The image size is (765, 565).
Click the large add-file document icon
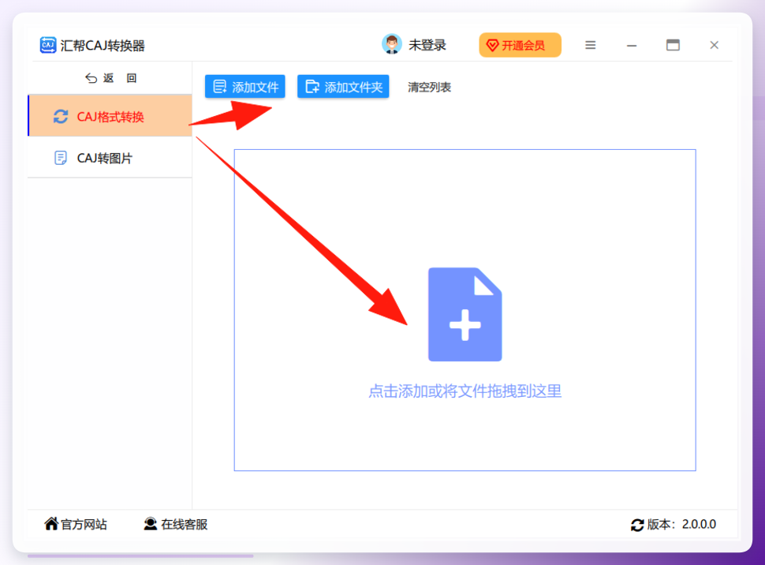pos(465,315)
